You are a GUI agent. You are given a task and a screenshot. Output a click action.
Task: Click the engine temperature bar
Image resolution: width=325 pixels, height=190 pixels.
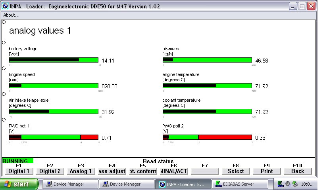tap(207, 85)
